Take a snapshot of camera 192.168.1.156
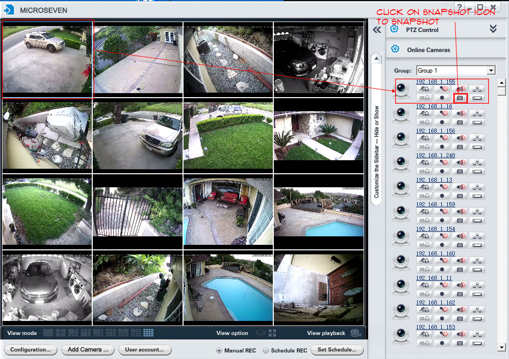 pos(460,147)
